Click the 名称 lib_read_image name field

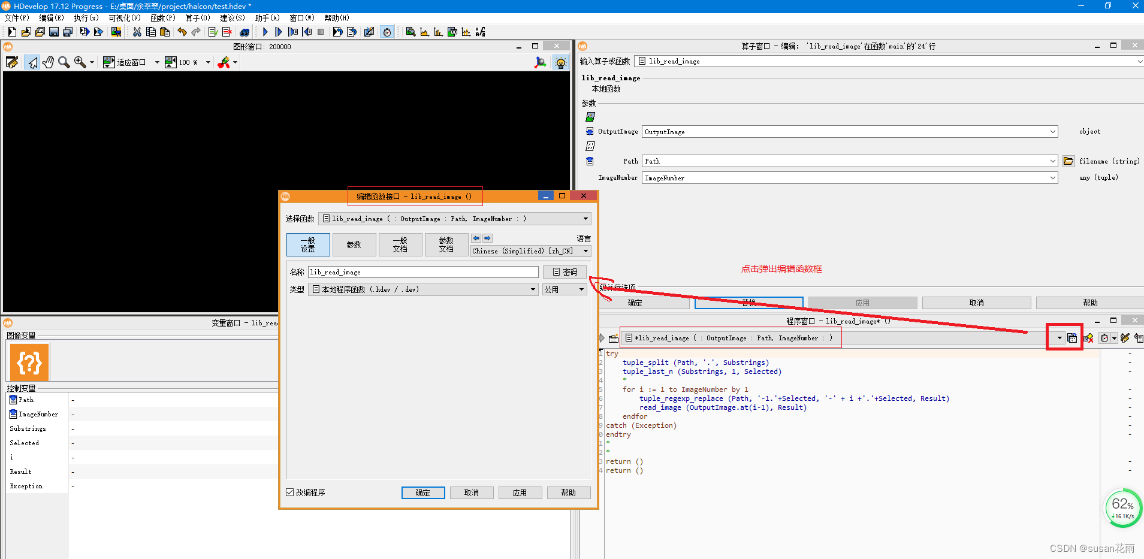423,272
